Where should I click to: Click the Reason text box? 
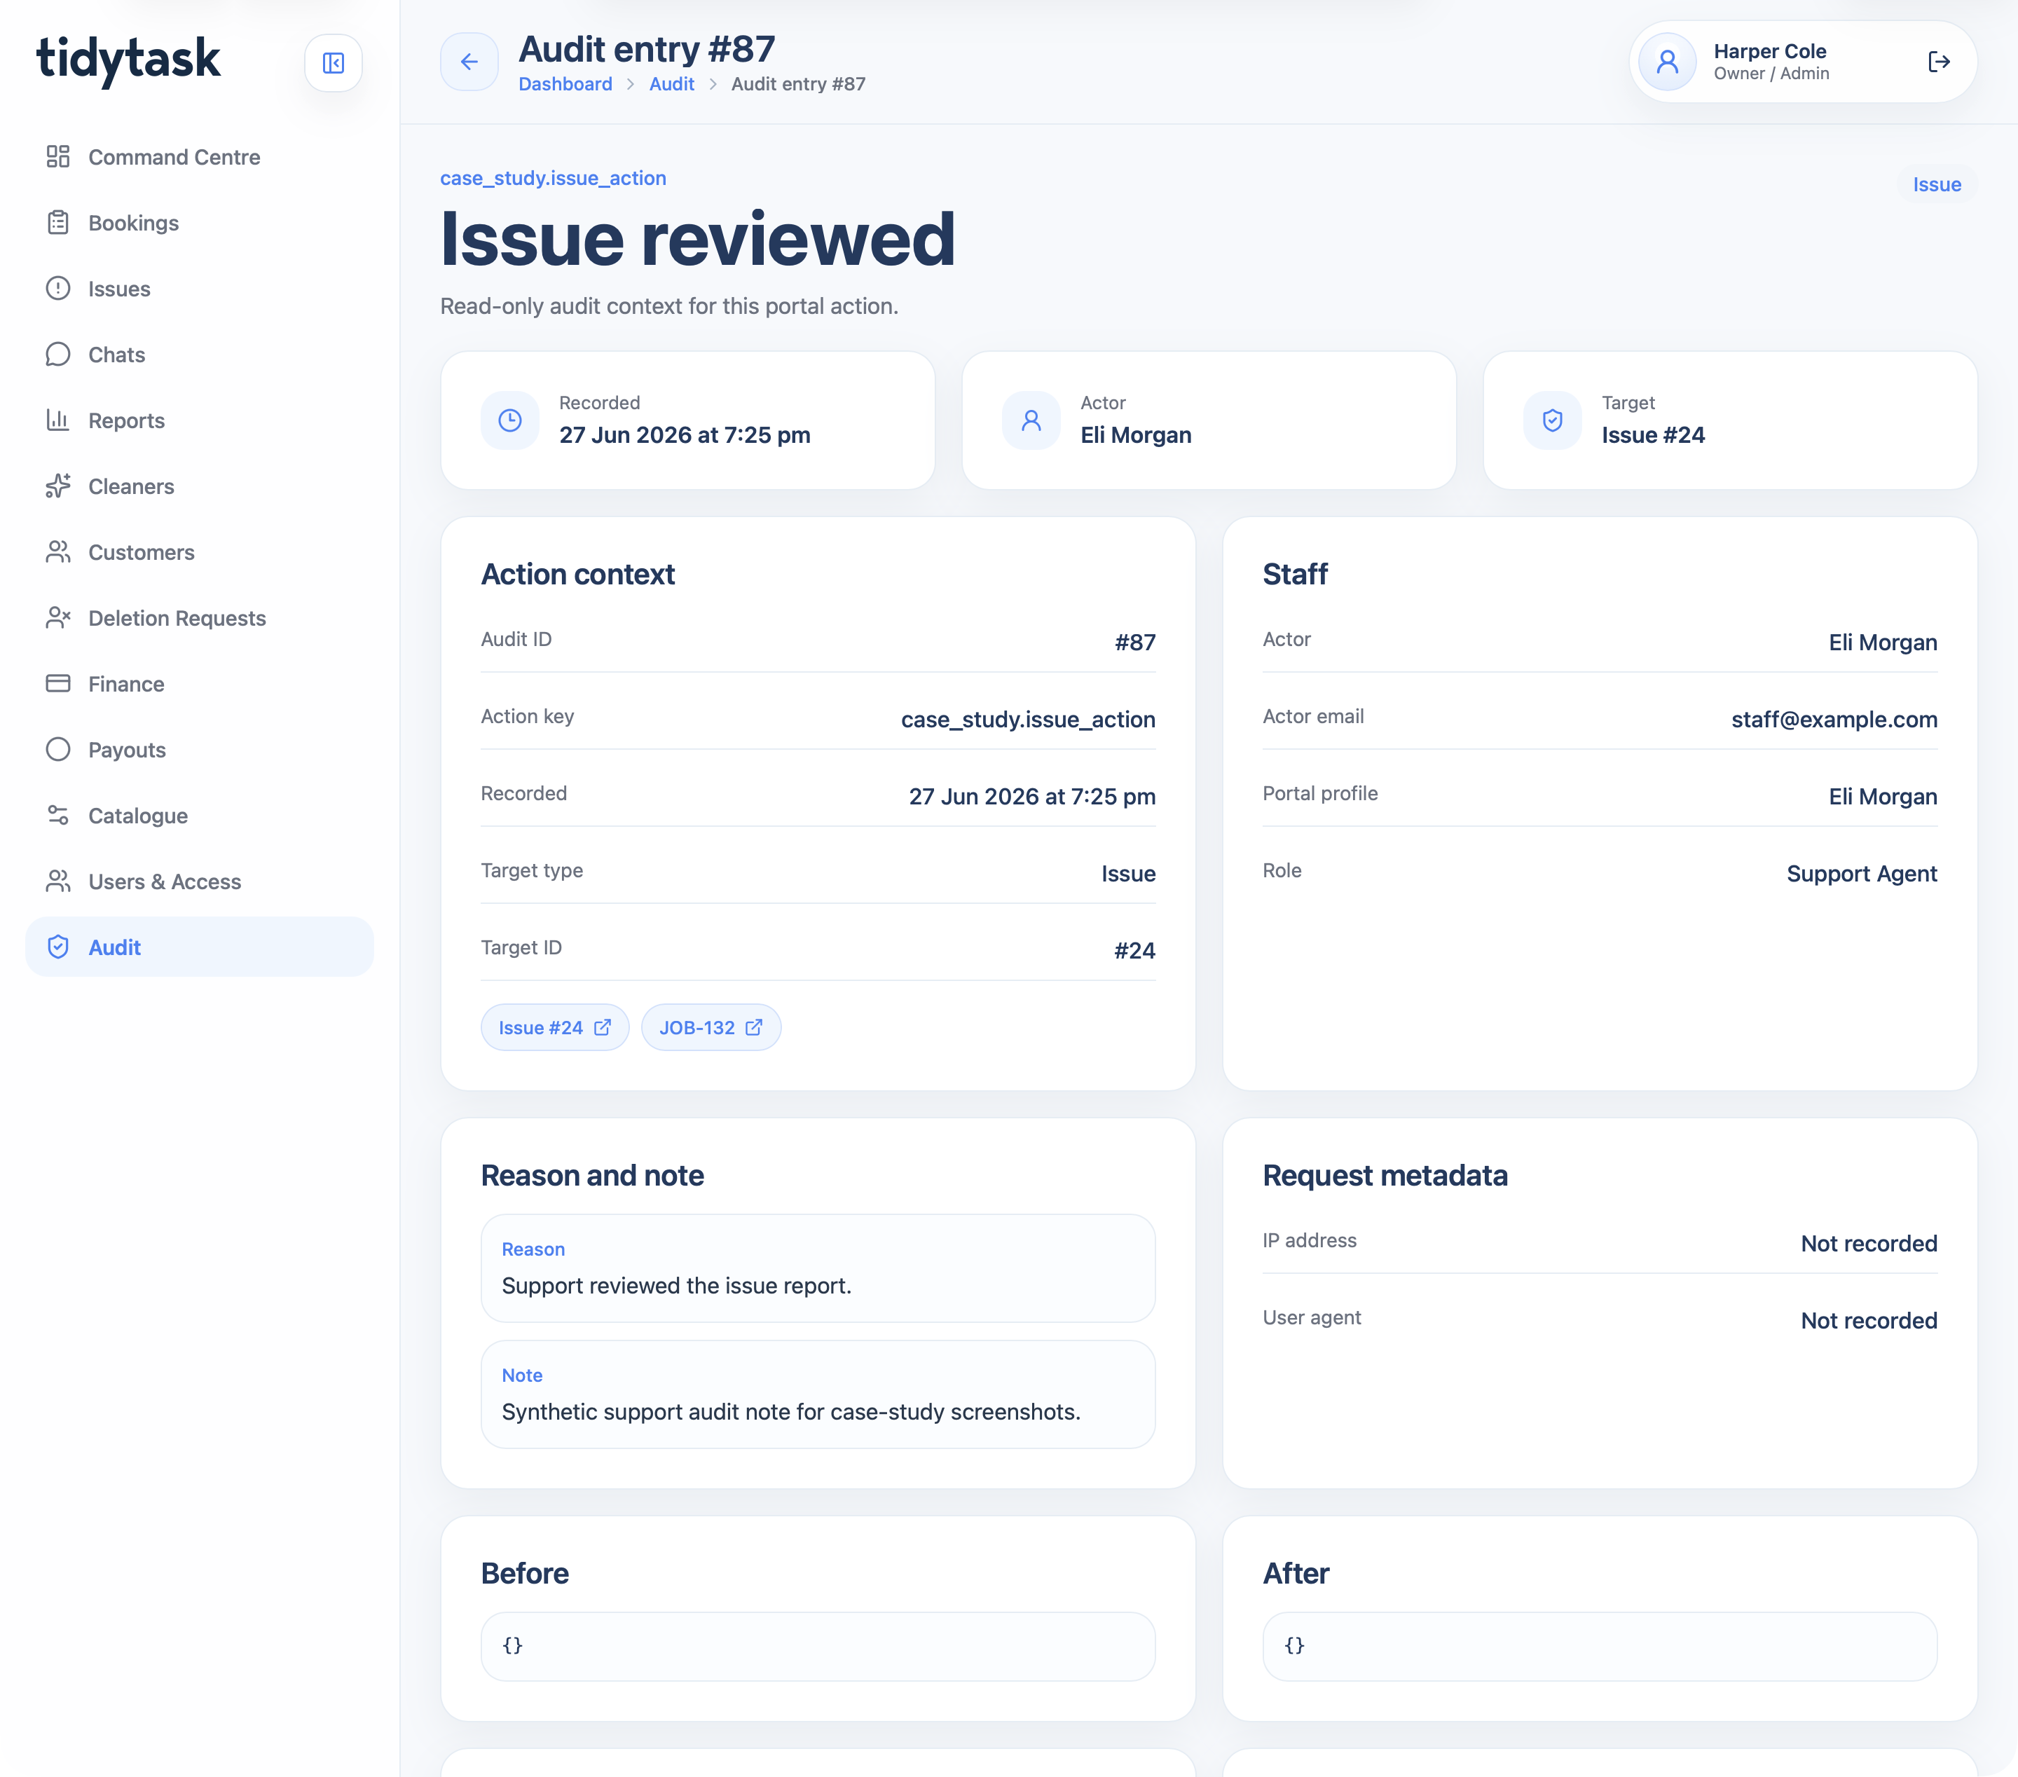click(x=818, y=1268)
